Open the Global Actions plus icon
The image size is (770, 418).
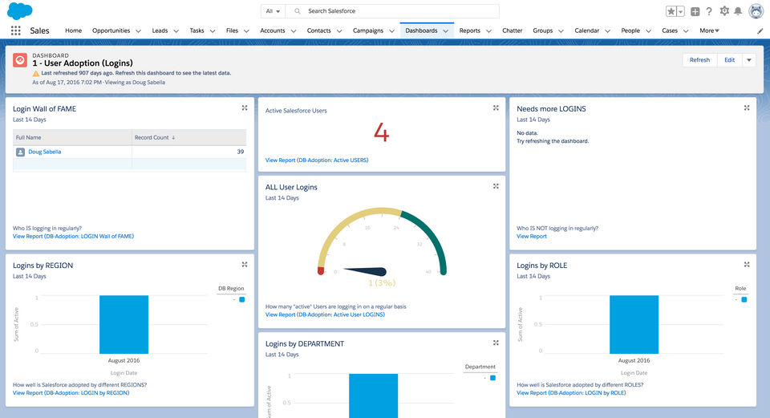(x=695, y=11)
